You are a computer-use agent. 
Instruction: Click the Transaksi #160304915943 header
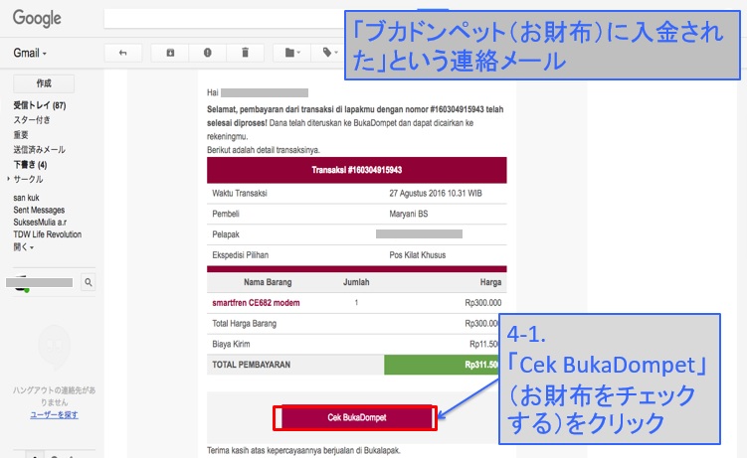pyautogui.click(x=357, y=170)
